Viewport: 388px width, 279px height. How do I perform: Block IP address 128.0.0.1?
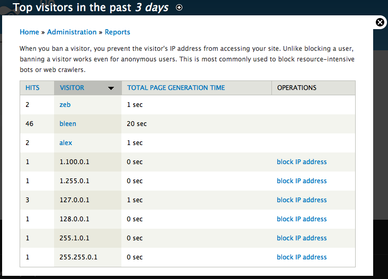302,219
